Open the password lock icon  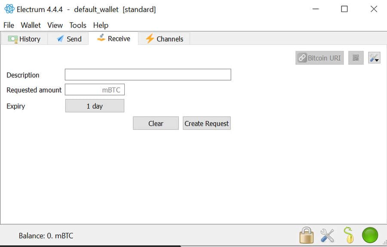click(306, 235)
